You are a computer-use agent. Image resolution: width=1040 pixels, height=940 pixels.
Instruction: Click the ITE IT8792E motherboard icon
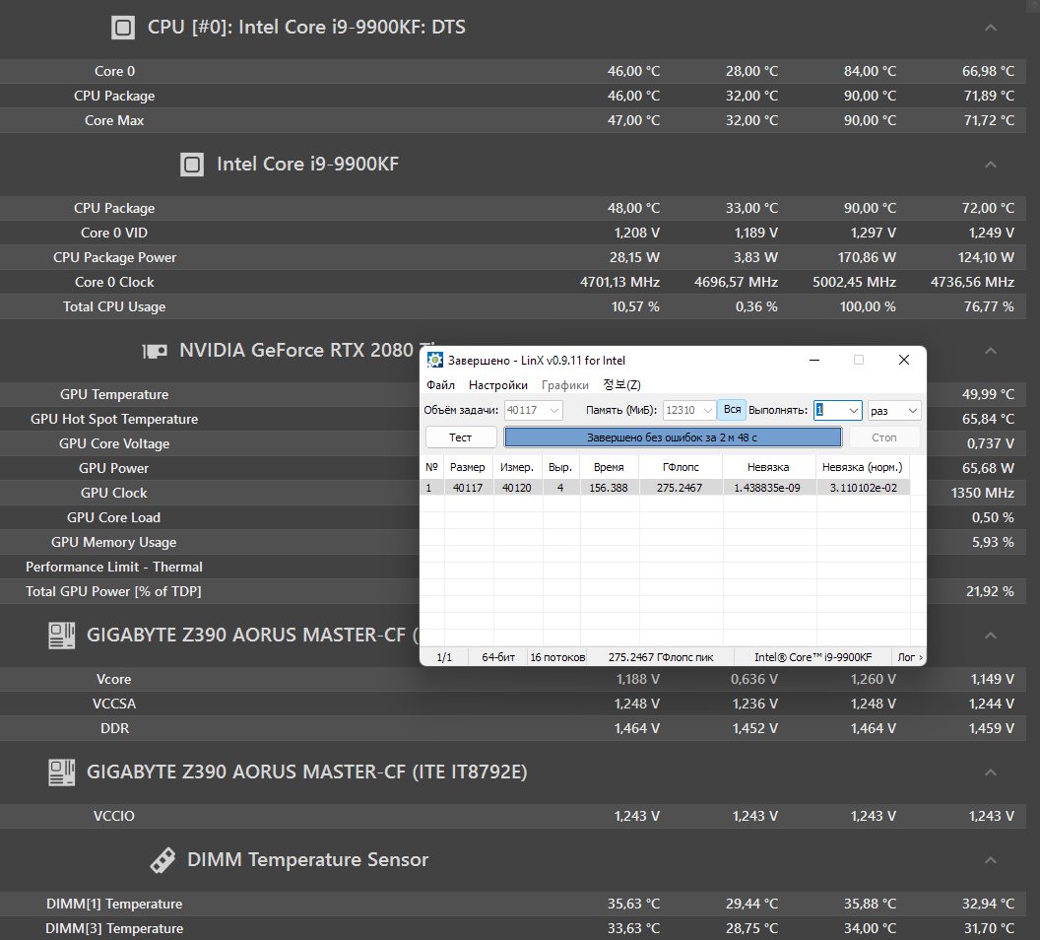(62, 772)
